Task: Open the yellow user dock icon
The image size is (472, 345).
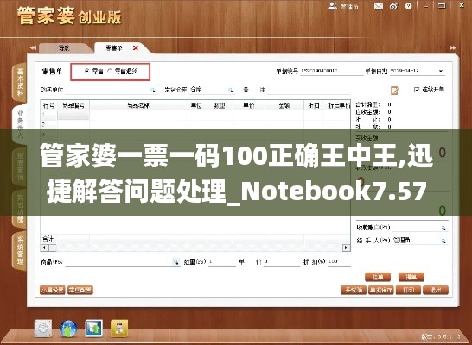Action: click(119, 329)
